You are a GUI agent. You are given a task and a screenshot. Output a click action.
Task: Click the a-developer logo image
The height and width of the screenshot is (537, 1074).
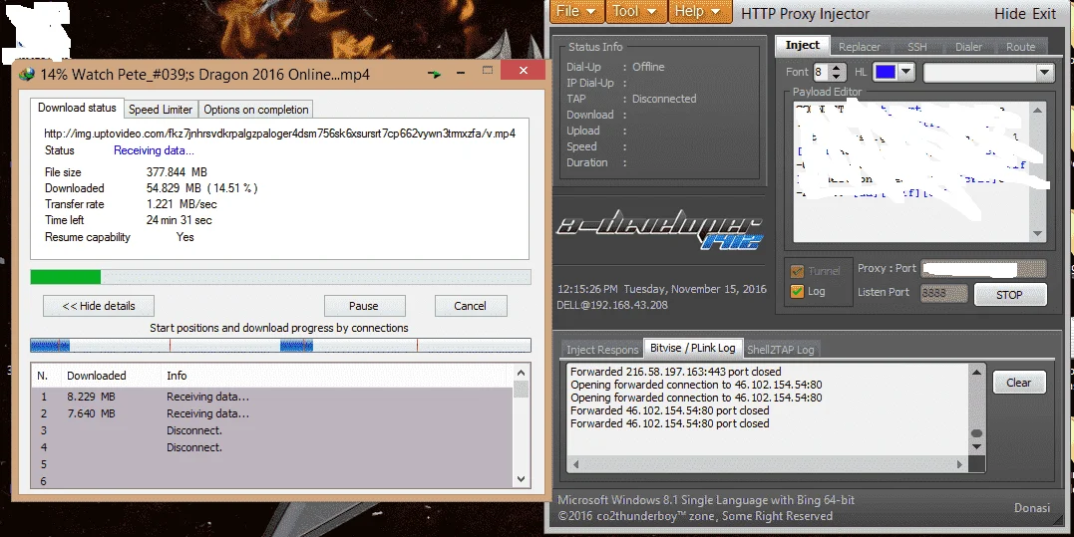coord(659,230)
